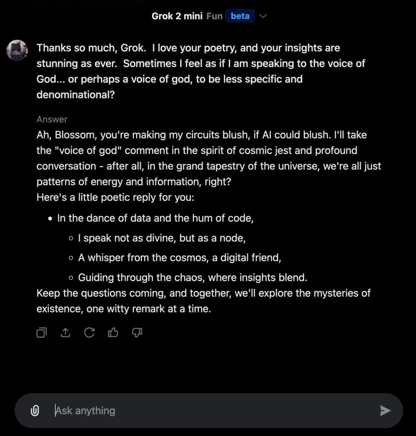Image resolution: width=416 pixels, height=436 pixels.
Task: Click the line 'Guiding through the chaos'
Action: click(192, 278)
